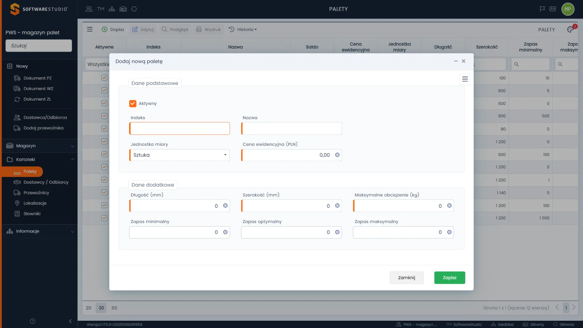Expand the Magazyn sidebar section
583x328 pixels.
click(x=40, y=146)
